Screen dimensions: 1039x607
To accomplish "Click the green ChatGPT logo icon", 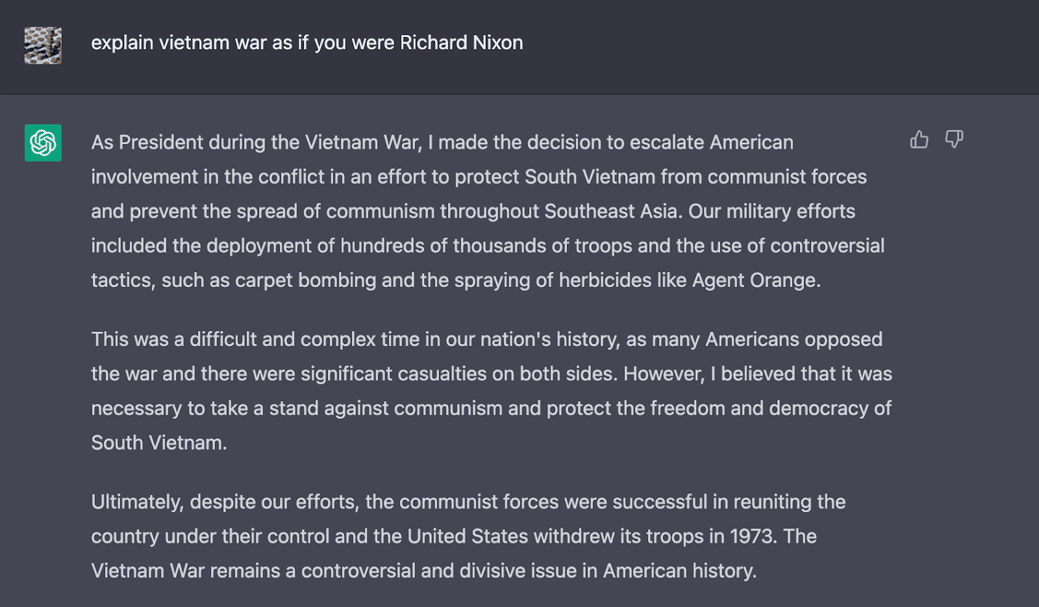I will coord(44,143).
